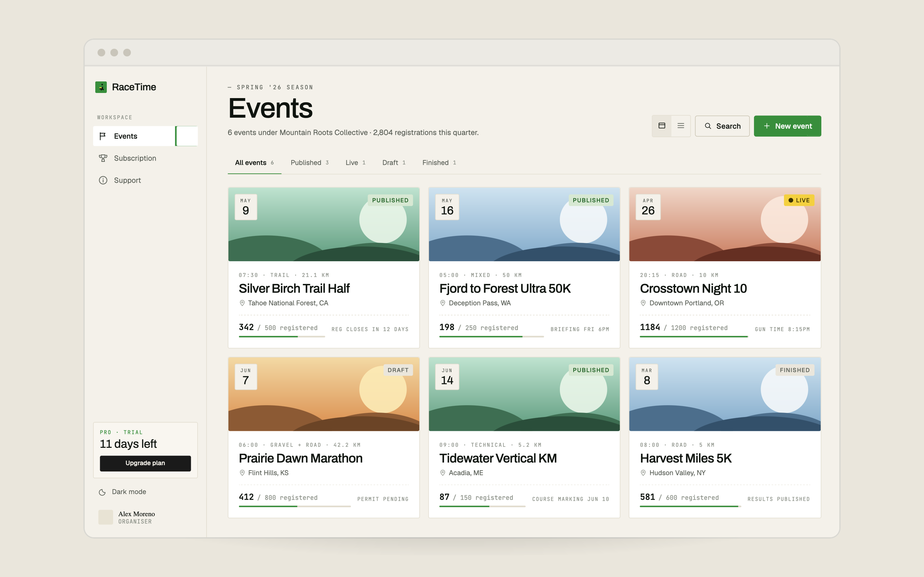This screenshot has height=577, width=924.
Task: Click Alex Moreno's avatar
Action: pos(106,517)
